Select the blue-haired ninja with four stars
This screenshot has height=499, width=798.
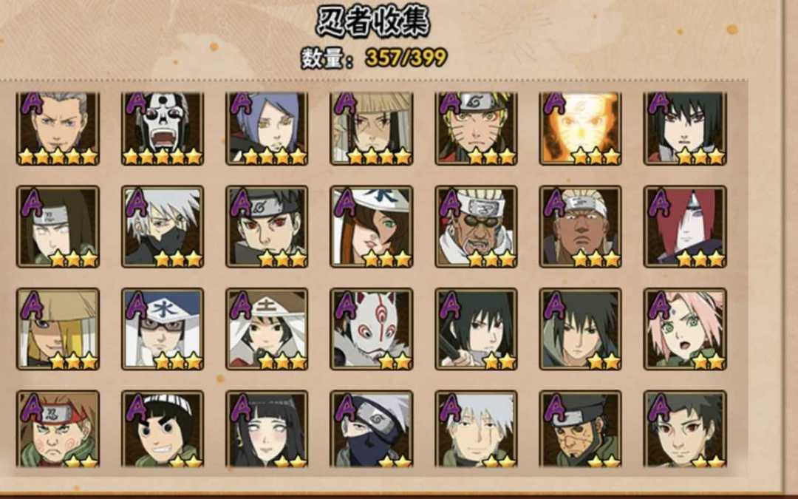[267, 129]
